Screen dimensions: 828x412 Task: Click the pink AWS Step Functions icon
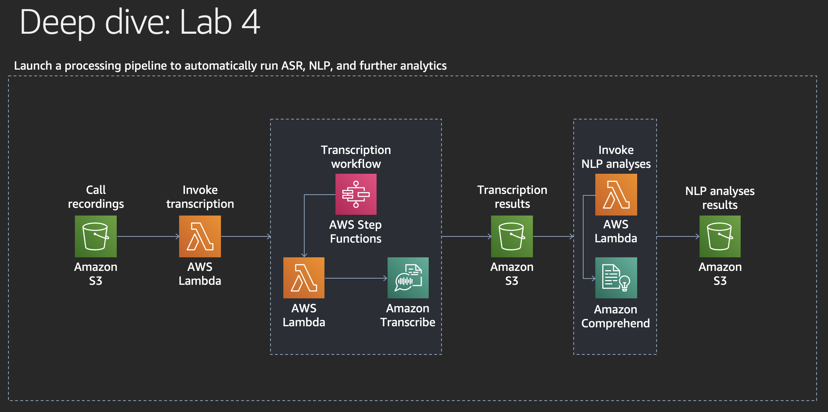356,194
